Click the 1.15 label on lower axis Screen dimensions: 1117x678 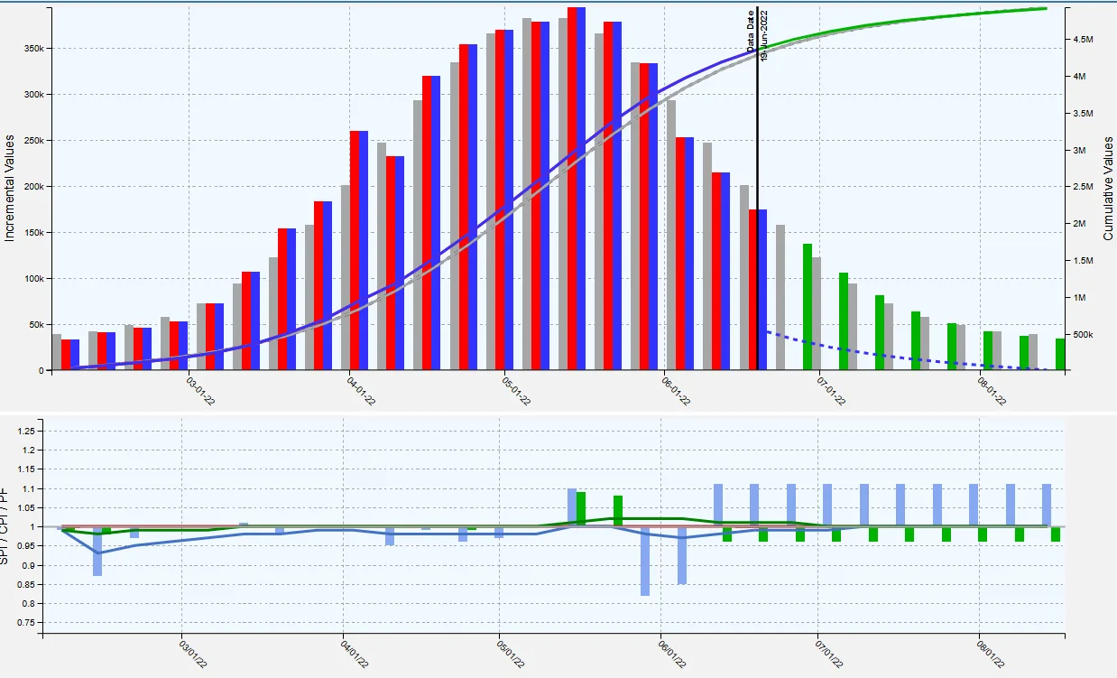tap(27, 469)
